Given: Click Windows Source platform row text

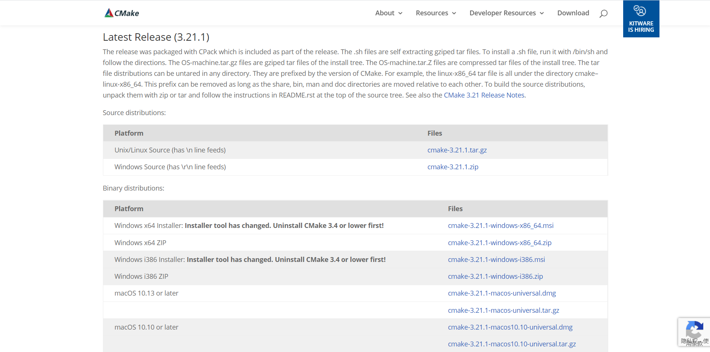Looking at the screenshot, I should click(170, 167).
